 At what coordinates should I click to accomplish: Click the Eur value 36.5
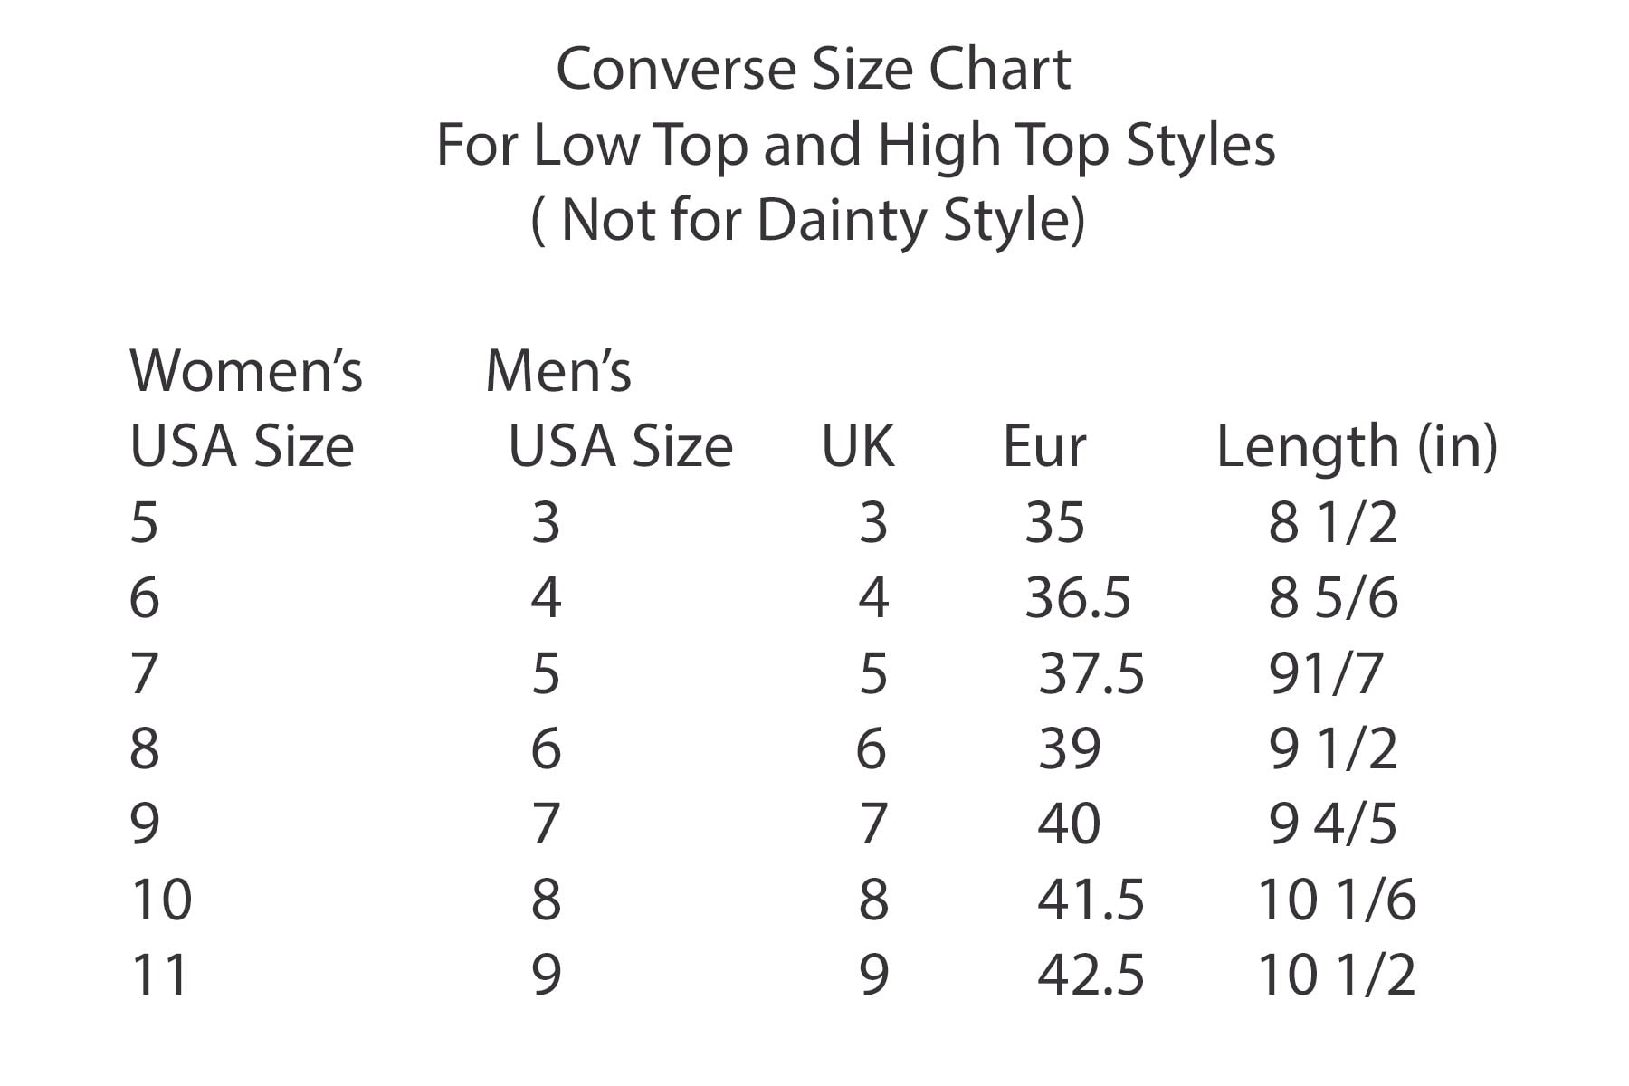(x=1077, y=598)
